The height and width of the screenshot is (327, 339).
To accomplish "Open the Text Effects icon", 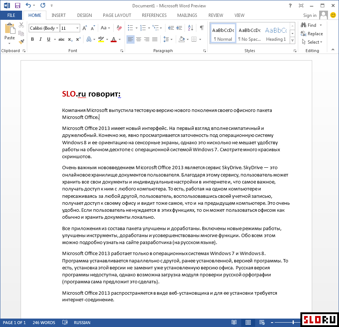I will (89, 39).
